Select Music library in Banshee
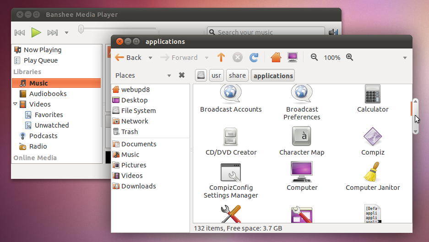The width and height of the screenshot is (429, 242). [x=57, y=83]
